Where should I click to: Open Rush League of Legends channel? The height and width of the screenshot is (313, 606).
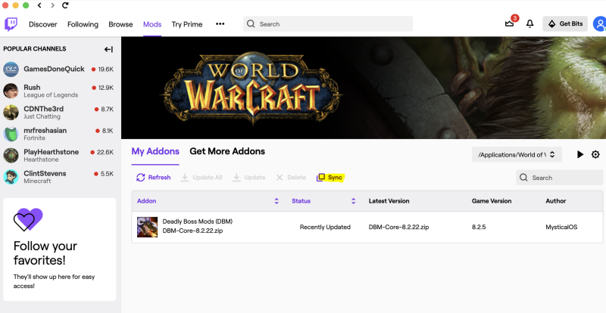tap(51, 91)
